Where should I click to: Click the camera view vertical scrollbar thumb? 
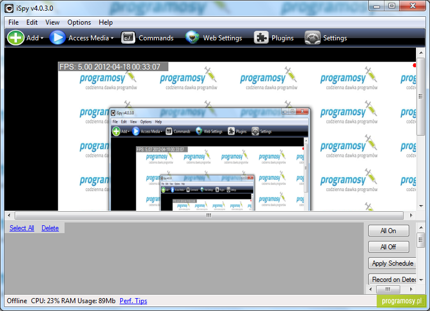[x=420, y=96]
